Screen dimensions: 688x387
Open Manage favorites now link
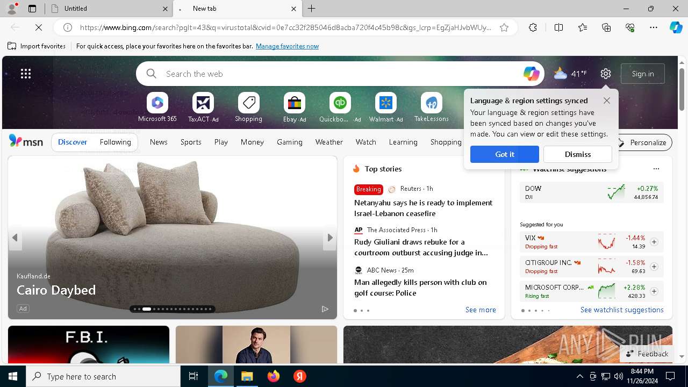(x=288, y=46)
